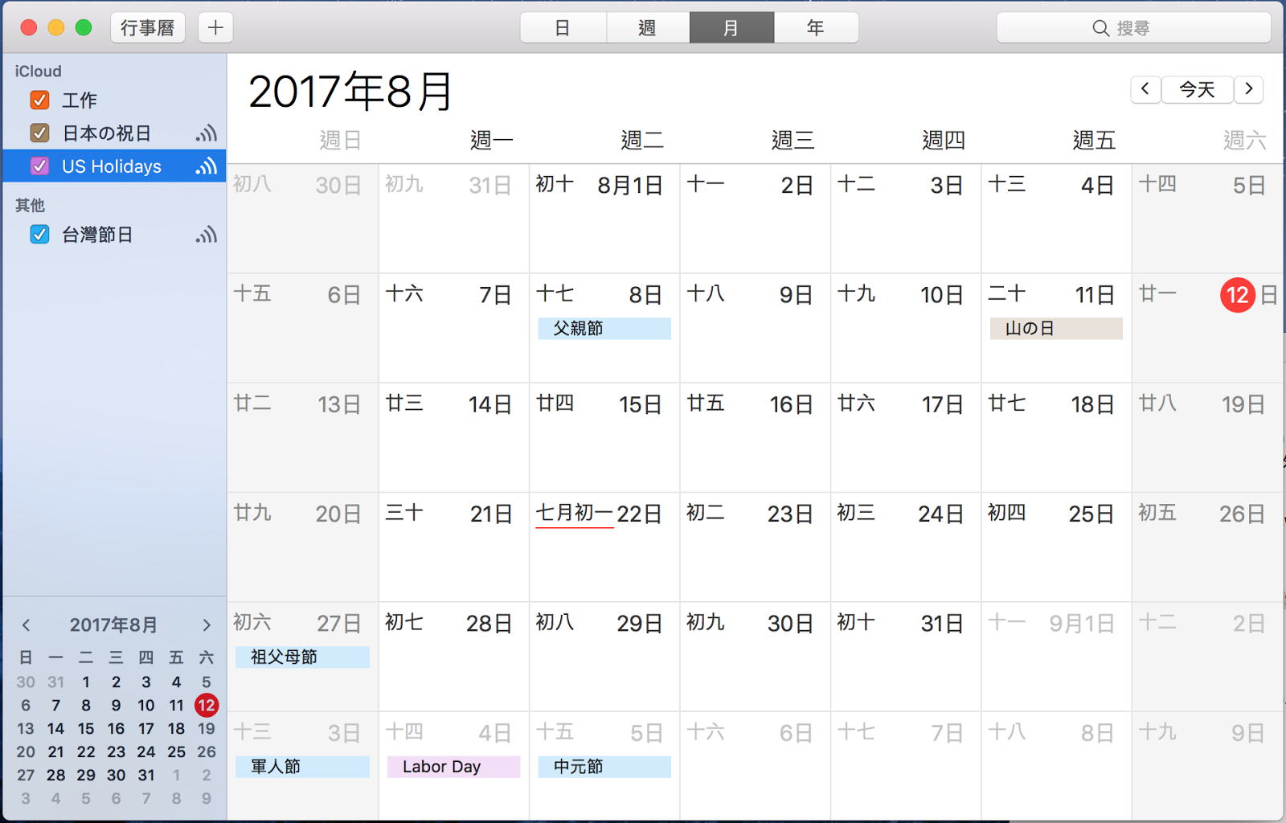Toggle the 台灣節日 calendar checkbox
The image size is (1286, 823).
39,235
